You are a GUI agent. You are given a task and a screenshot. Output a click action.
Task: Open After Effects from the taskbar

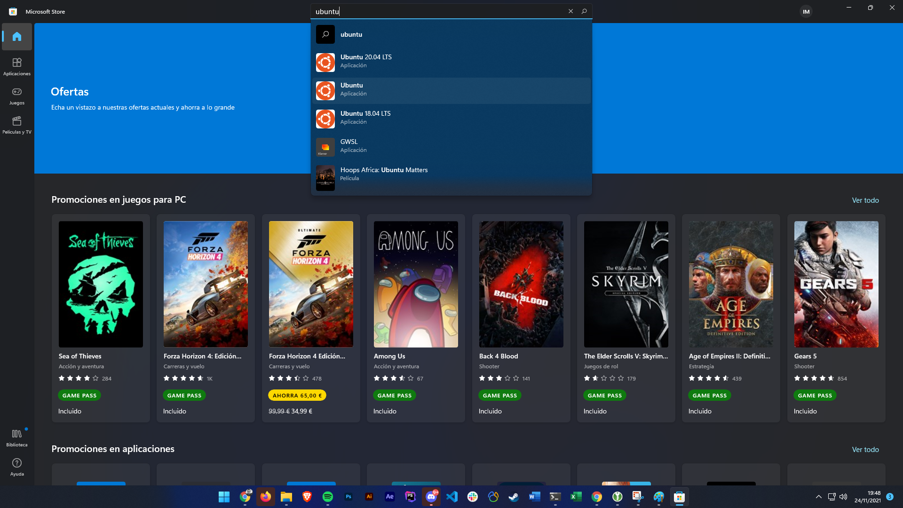coord(390,497)
